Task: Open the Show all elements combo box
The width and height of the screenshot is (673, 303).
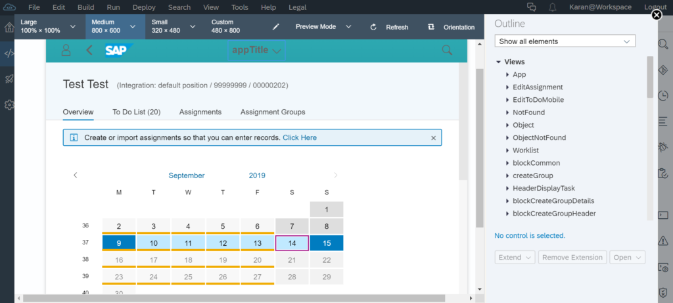Action: tap(565, 41)
